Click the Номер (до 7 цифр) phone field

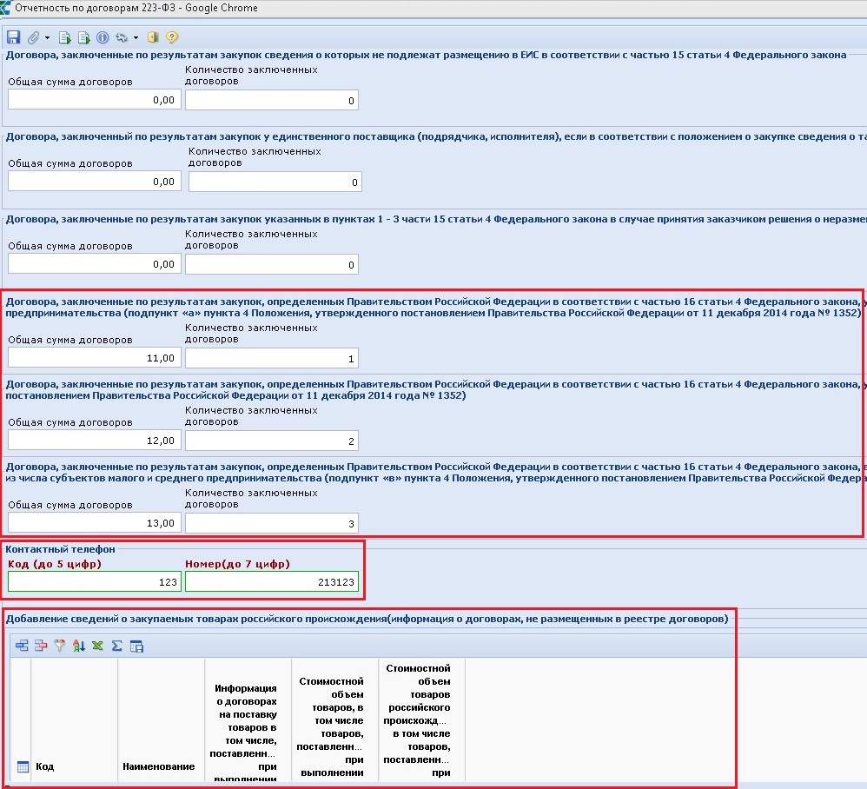pyautogui.click(x=271, y=581)
